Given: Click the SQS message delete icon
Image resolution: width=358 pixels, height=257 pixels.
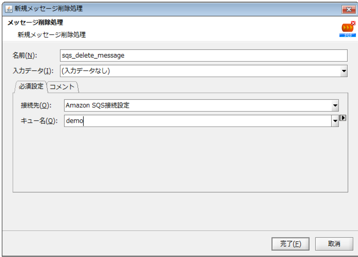Looking at the screenshot, I should (348, 29).
